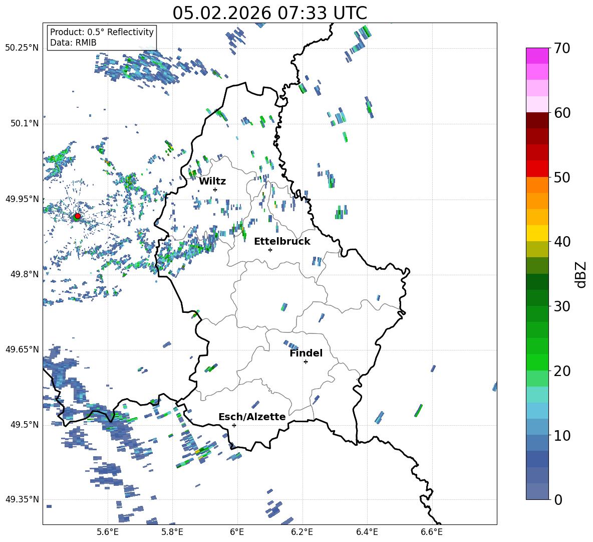Click the Findel station cross marker
This screenshot has height=542, width=593.
306,362
